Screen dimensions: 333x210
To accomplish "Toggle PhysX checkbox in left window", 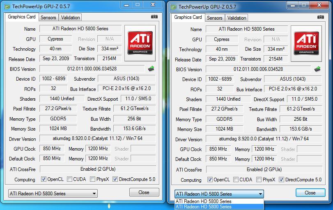I will [92, 179].
